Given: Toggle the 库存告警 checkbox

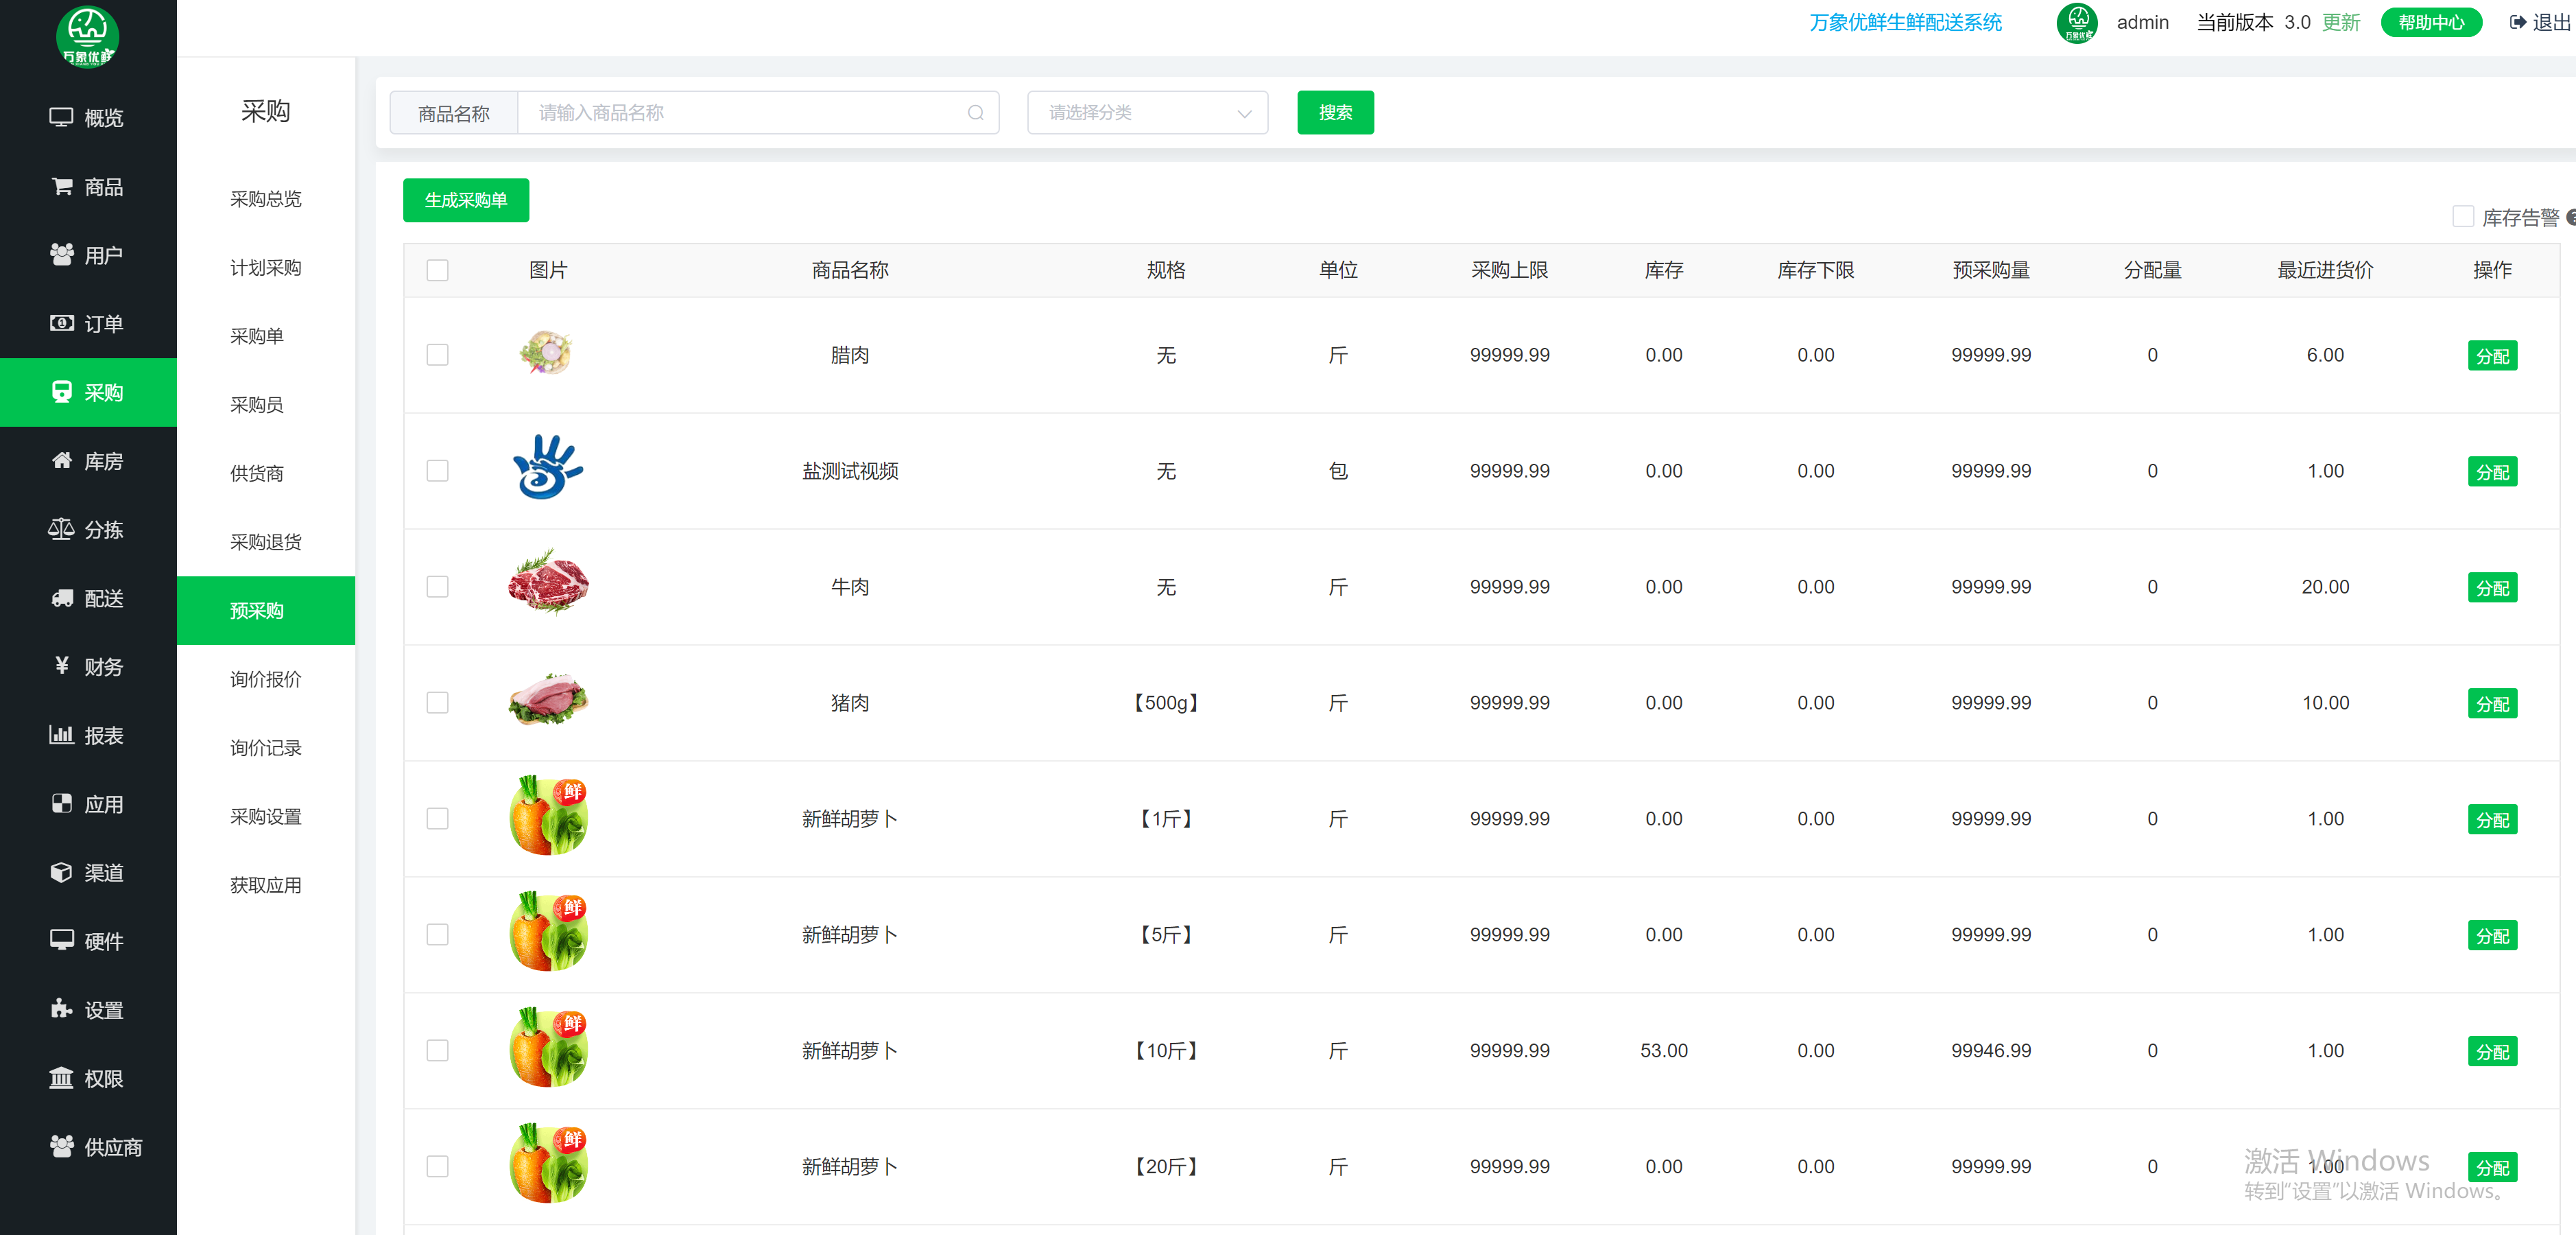Looking at the screenshot, I should point(2462,217).
